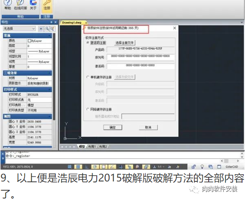
Task: Toggle object snap in status bar
Action: [x=103, y=167]
